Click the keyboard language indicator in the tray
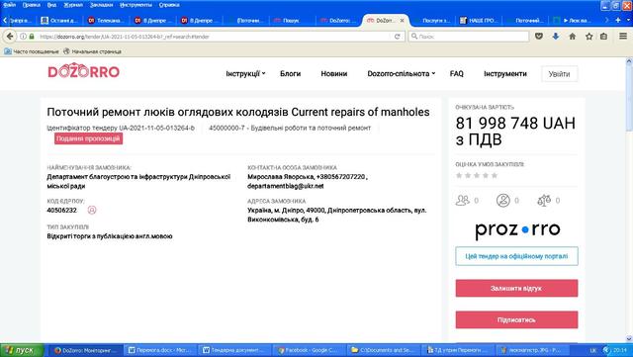Screen dimensions: 633x357 [593, 350]
